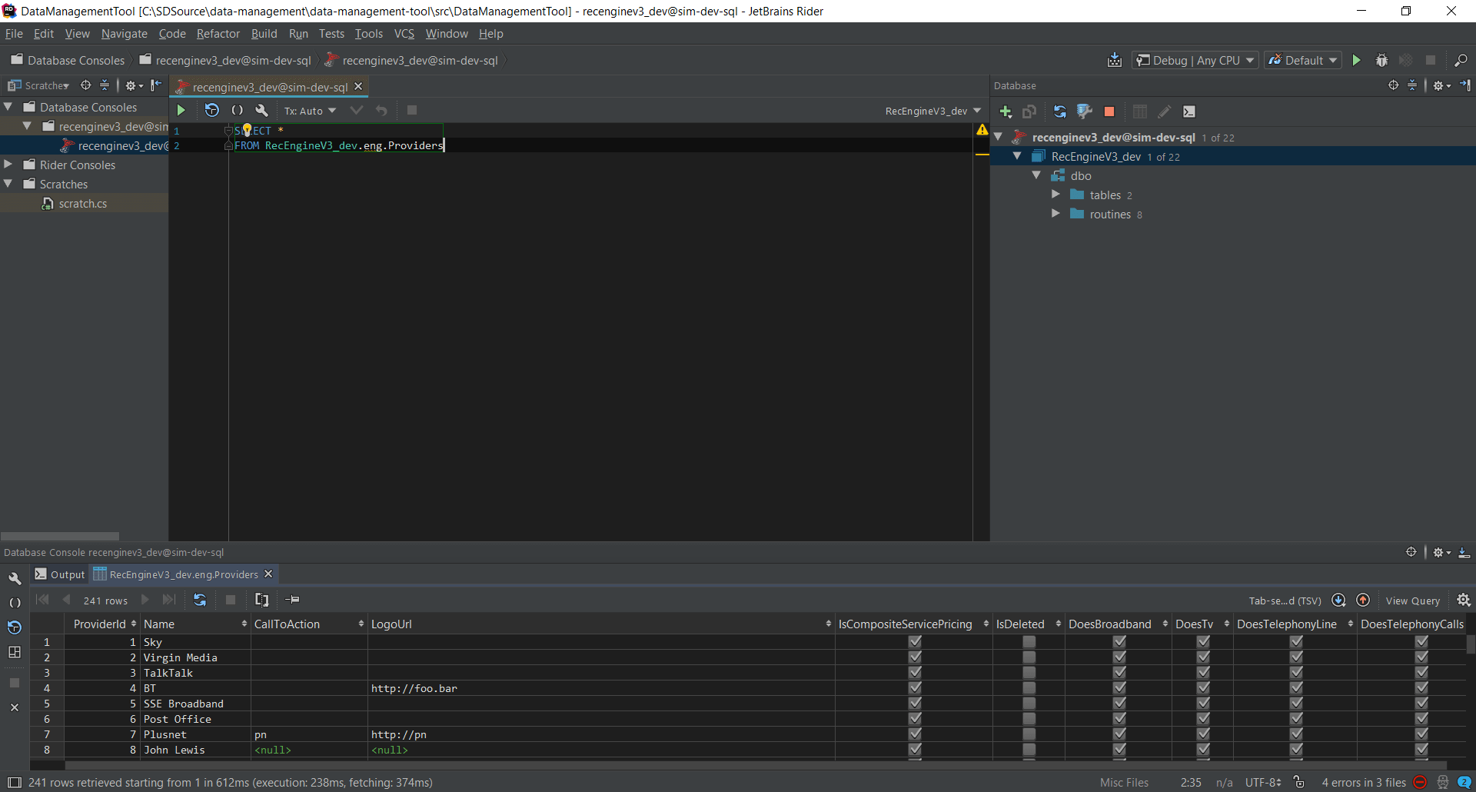Go to last page of results

coord(169,600)
